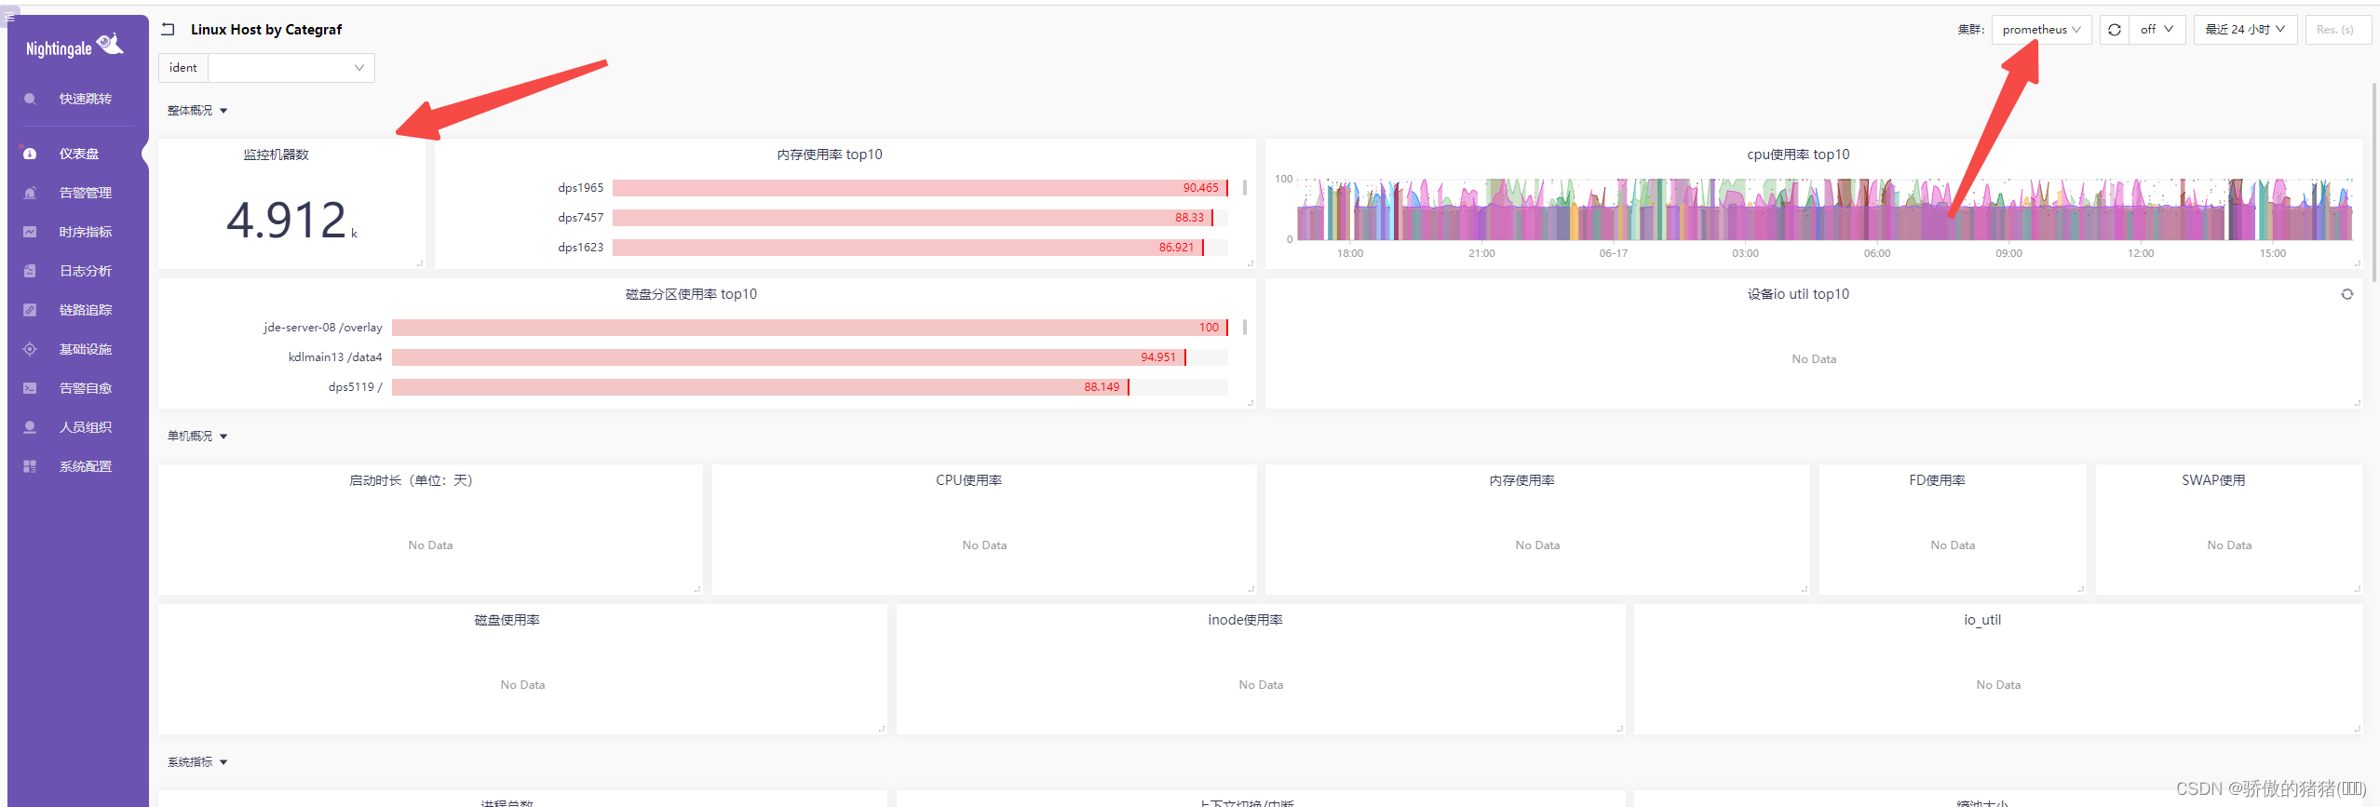Image resolution: width=2380 pixels, height=807 pixels.
Task: Click the CPU使用率 panel title
Action: (x=968, y=480)
